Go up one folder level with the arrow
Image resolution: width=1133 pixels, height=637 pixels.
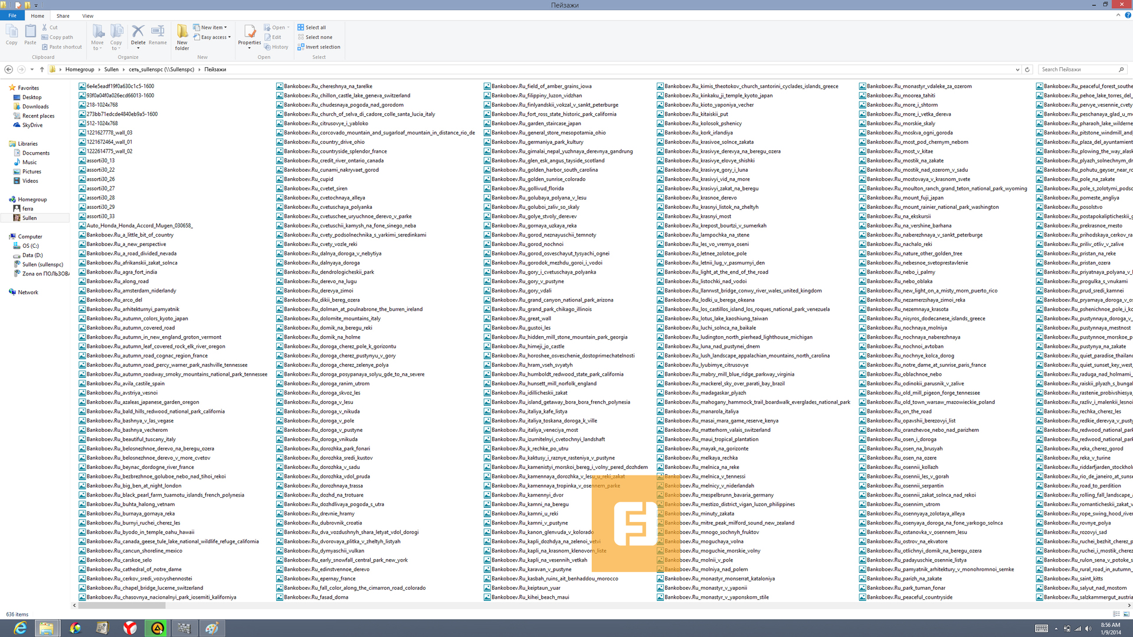coord(41,70)
